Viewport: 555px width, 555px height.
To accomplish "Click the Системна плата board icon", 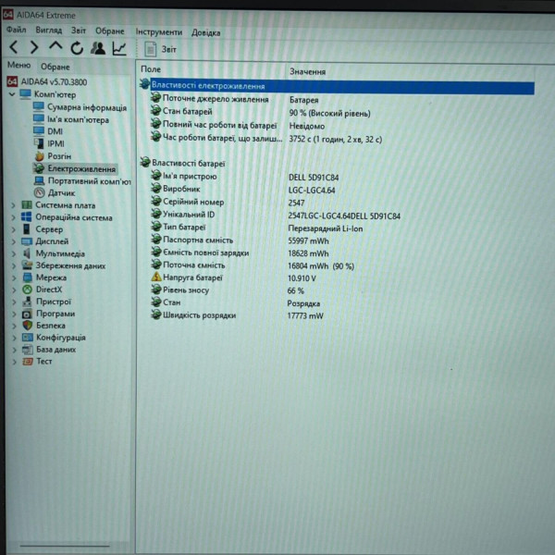I will [27, 205].
